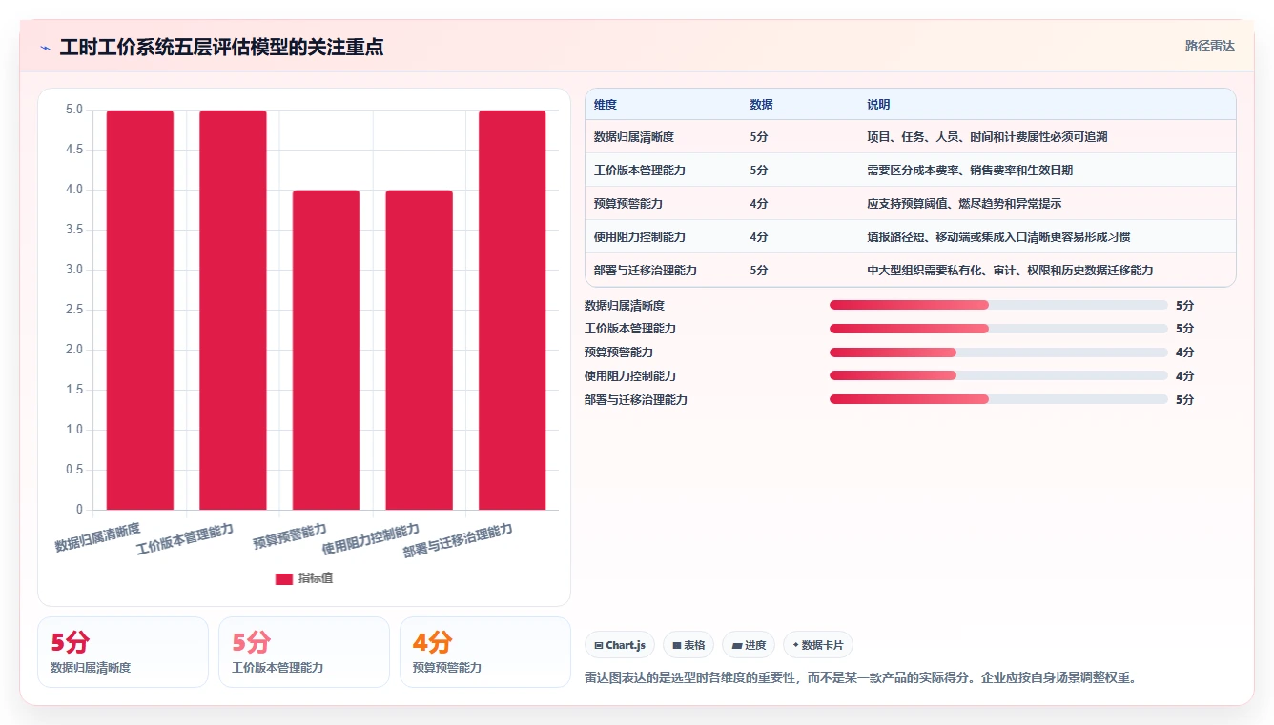Select table cell 使用阻力控制能力
The image size is (1274, 725).
point(640,237)
